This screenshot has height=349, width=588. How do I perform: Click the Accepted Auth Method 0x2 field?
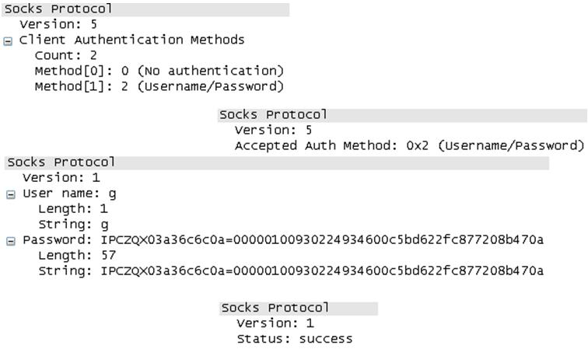tap(408, 145)
